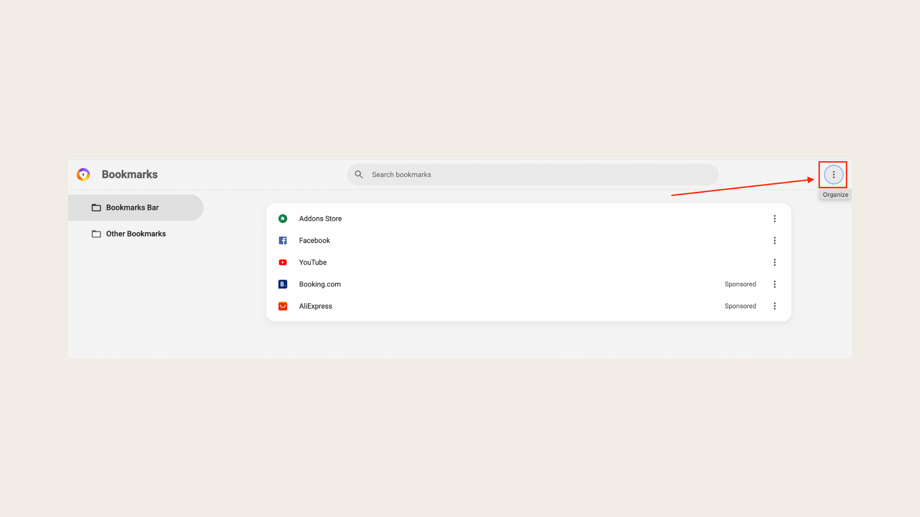Image resolution: width=920 pixels, height=517 pixels.
Task: Click the Bookmarks page heading
Action: (129, 175)
